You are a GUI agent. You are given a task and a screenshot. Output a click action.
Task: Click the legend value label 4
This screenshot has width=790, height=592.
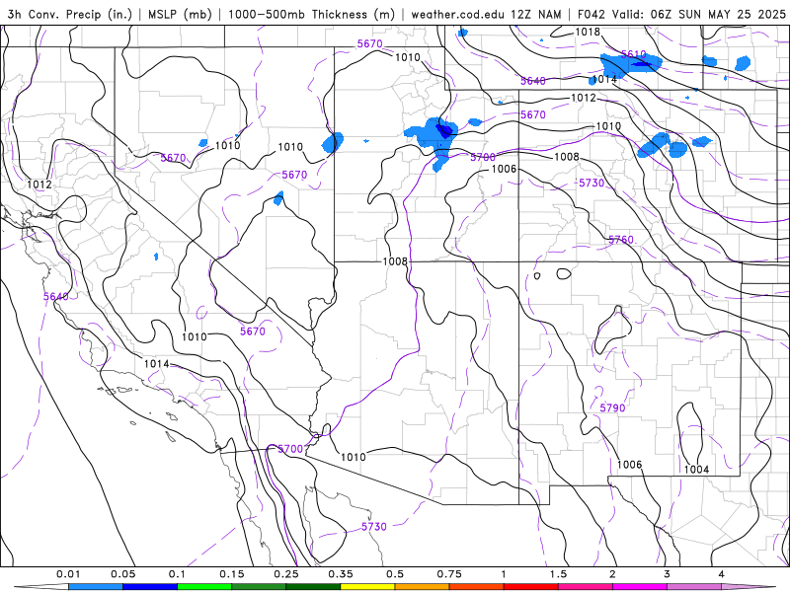pos(722,574)
